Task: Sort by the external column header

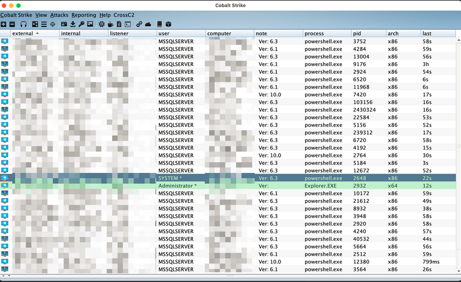Action: (35, 34)
